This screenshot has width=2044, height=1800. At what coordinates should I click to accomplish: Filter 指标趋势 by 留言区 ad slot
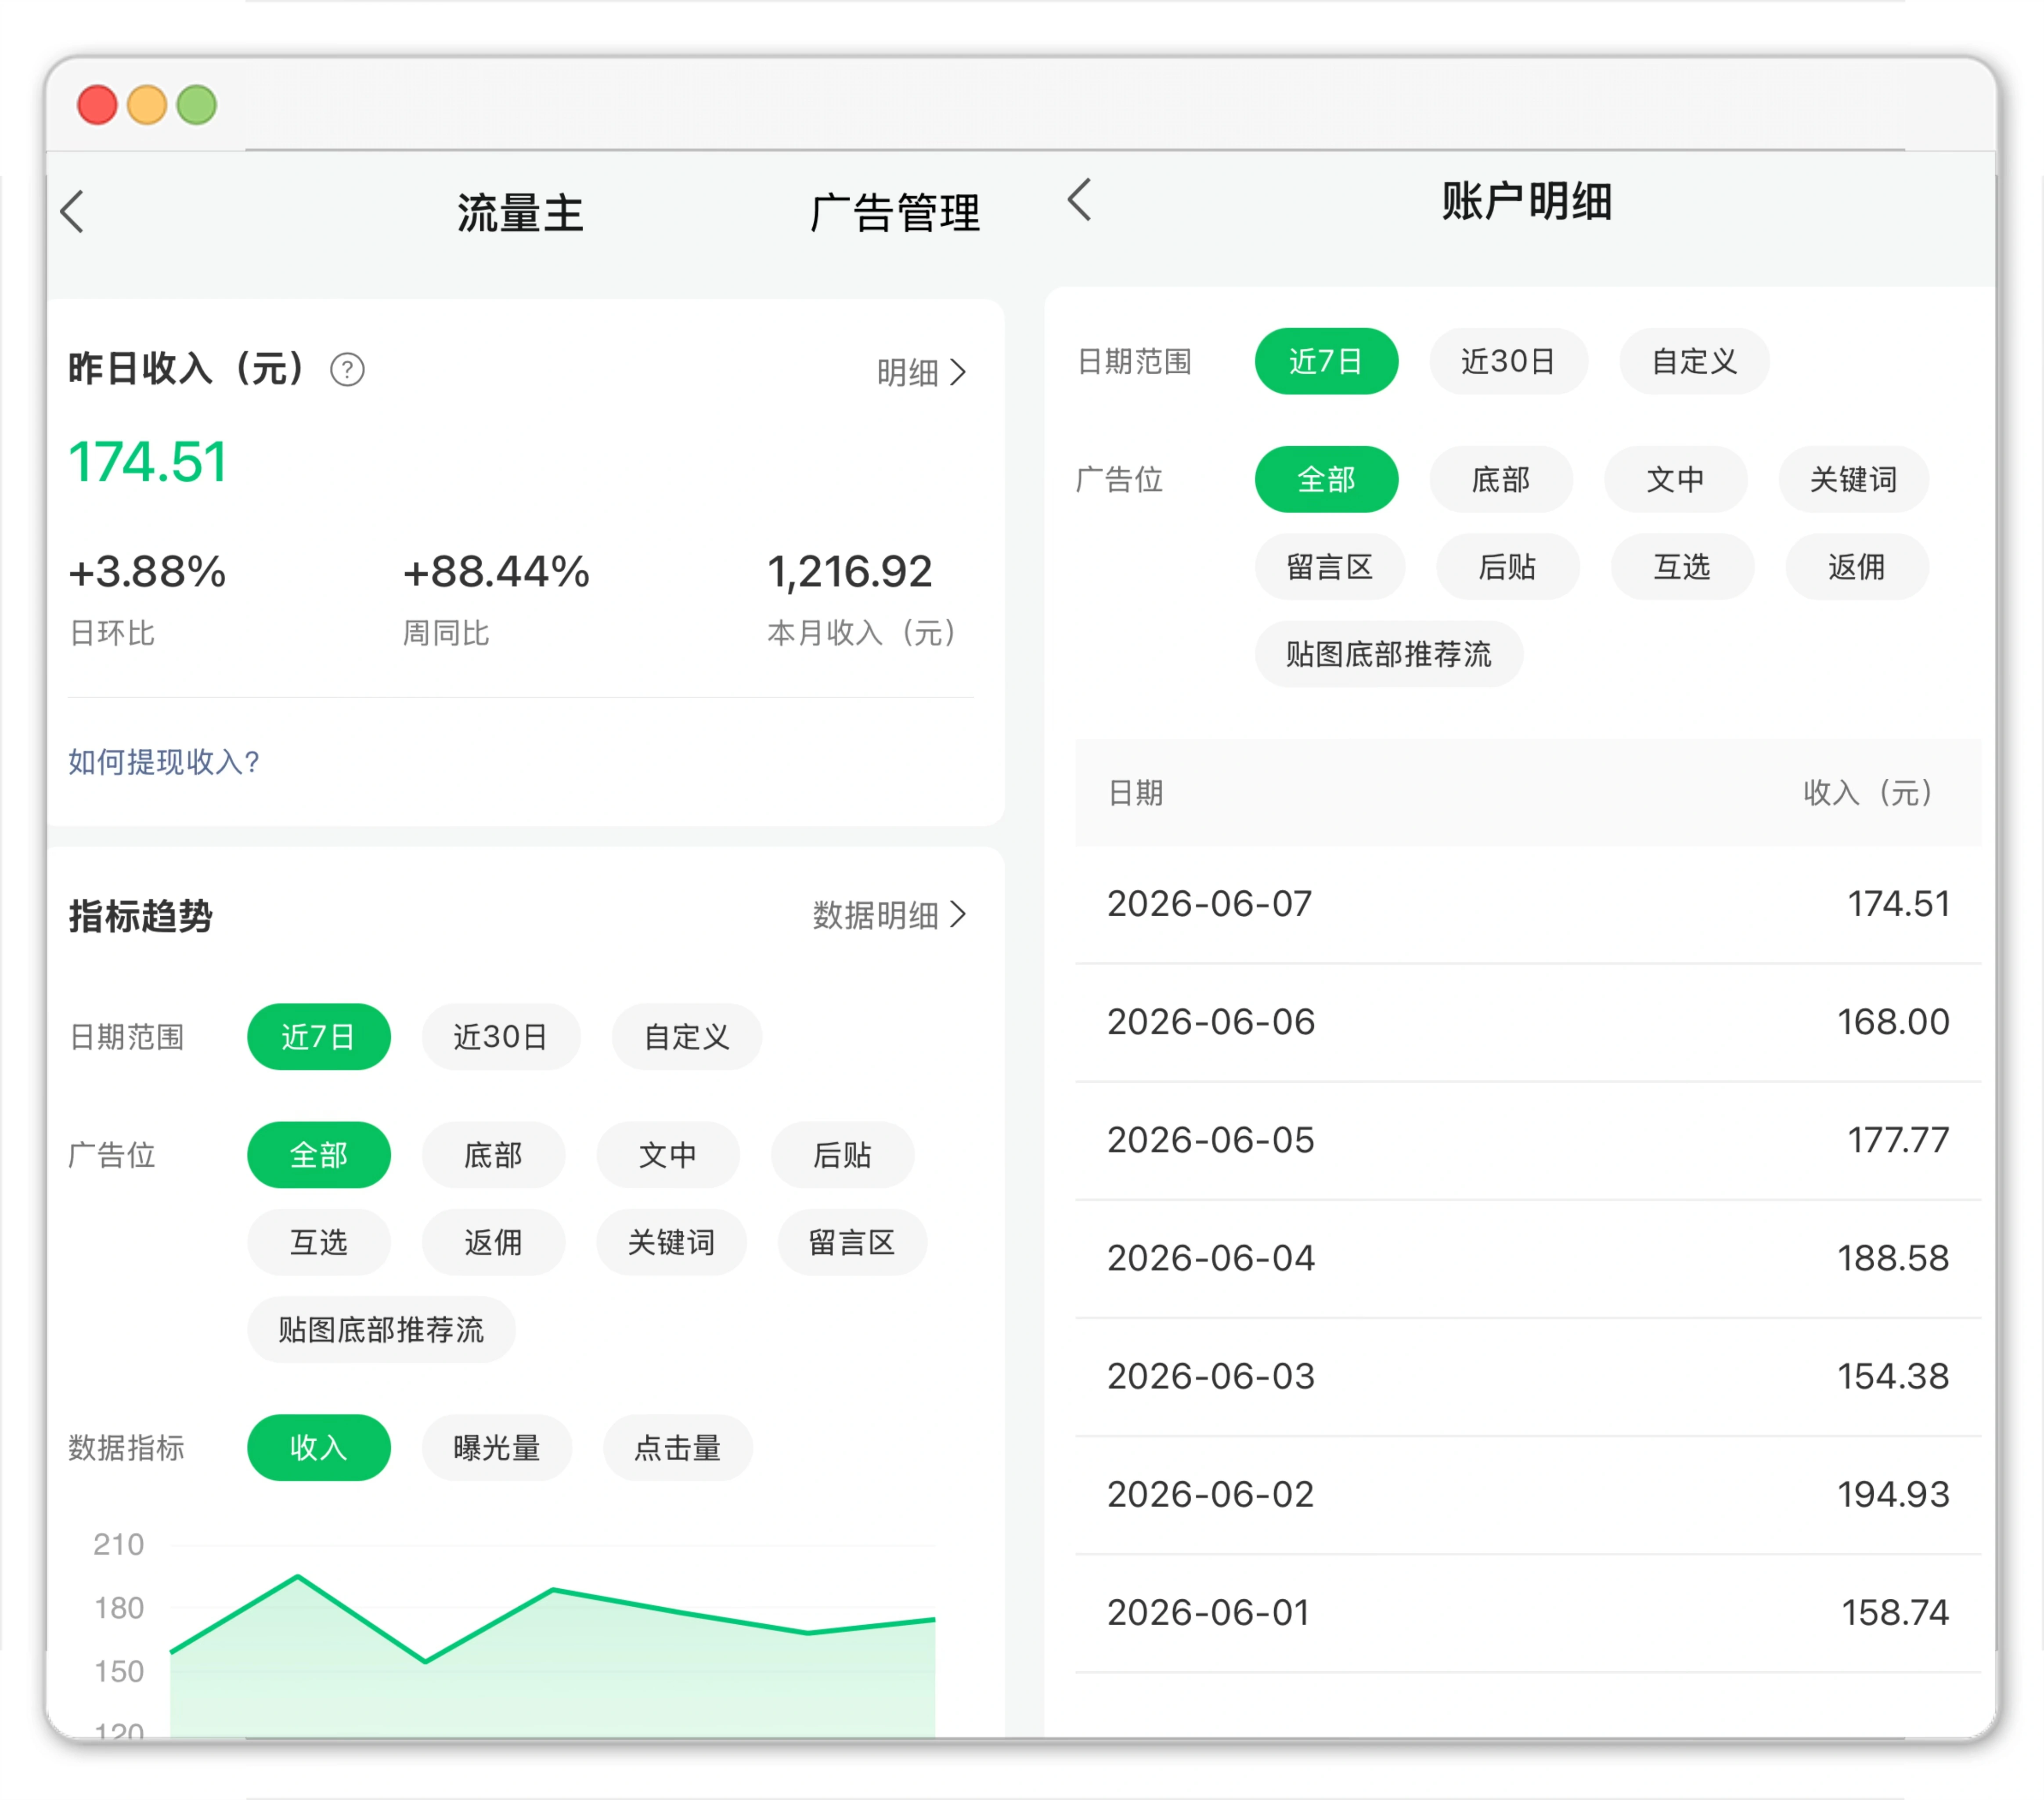853,1243
